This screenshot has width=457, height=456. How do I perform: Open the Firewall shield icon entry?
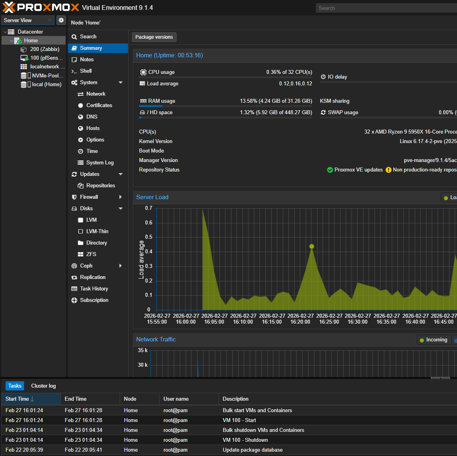click(74, 197)
